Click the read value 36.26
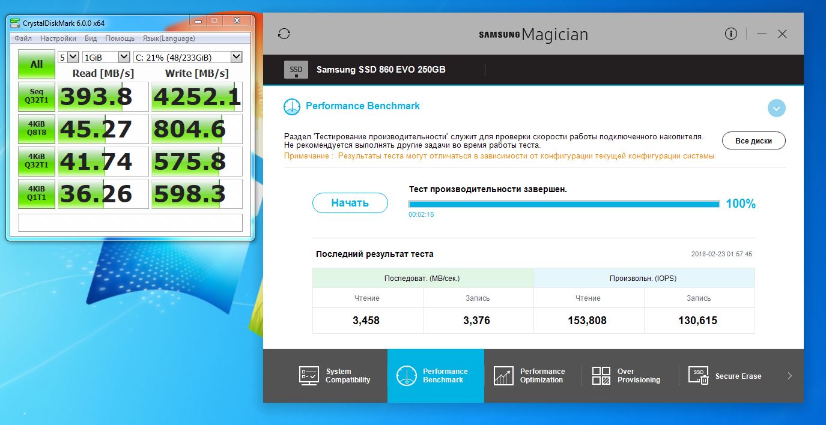The height and width of the screenshot is (425, 826). tap(103, 194)
